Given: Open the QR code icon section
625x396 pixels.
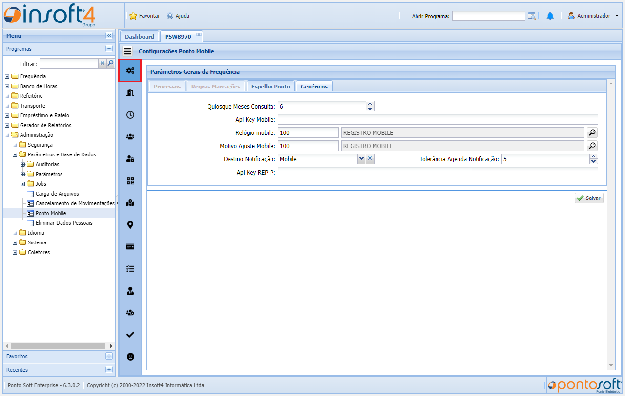Looking at the screenshot, I should pos(130,181).
